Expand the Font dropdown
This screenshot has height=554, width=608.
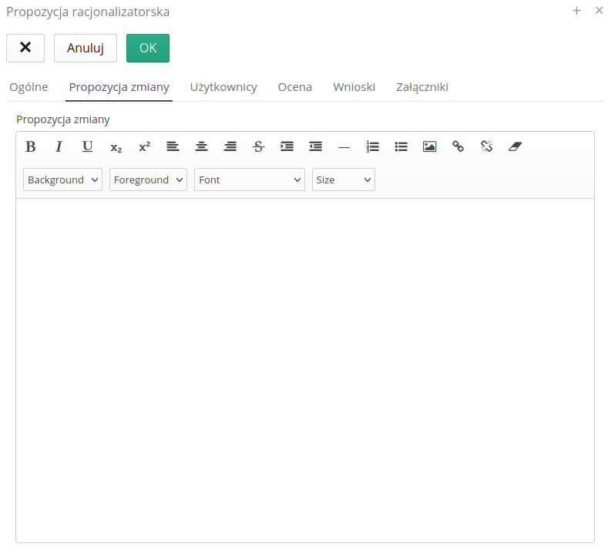[x=250, y=180]
